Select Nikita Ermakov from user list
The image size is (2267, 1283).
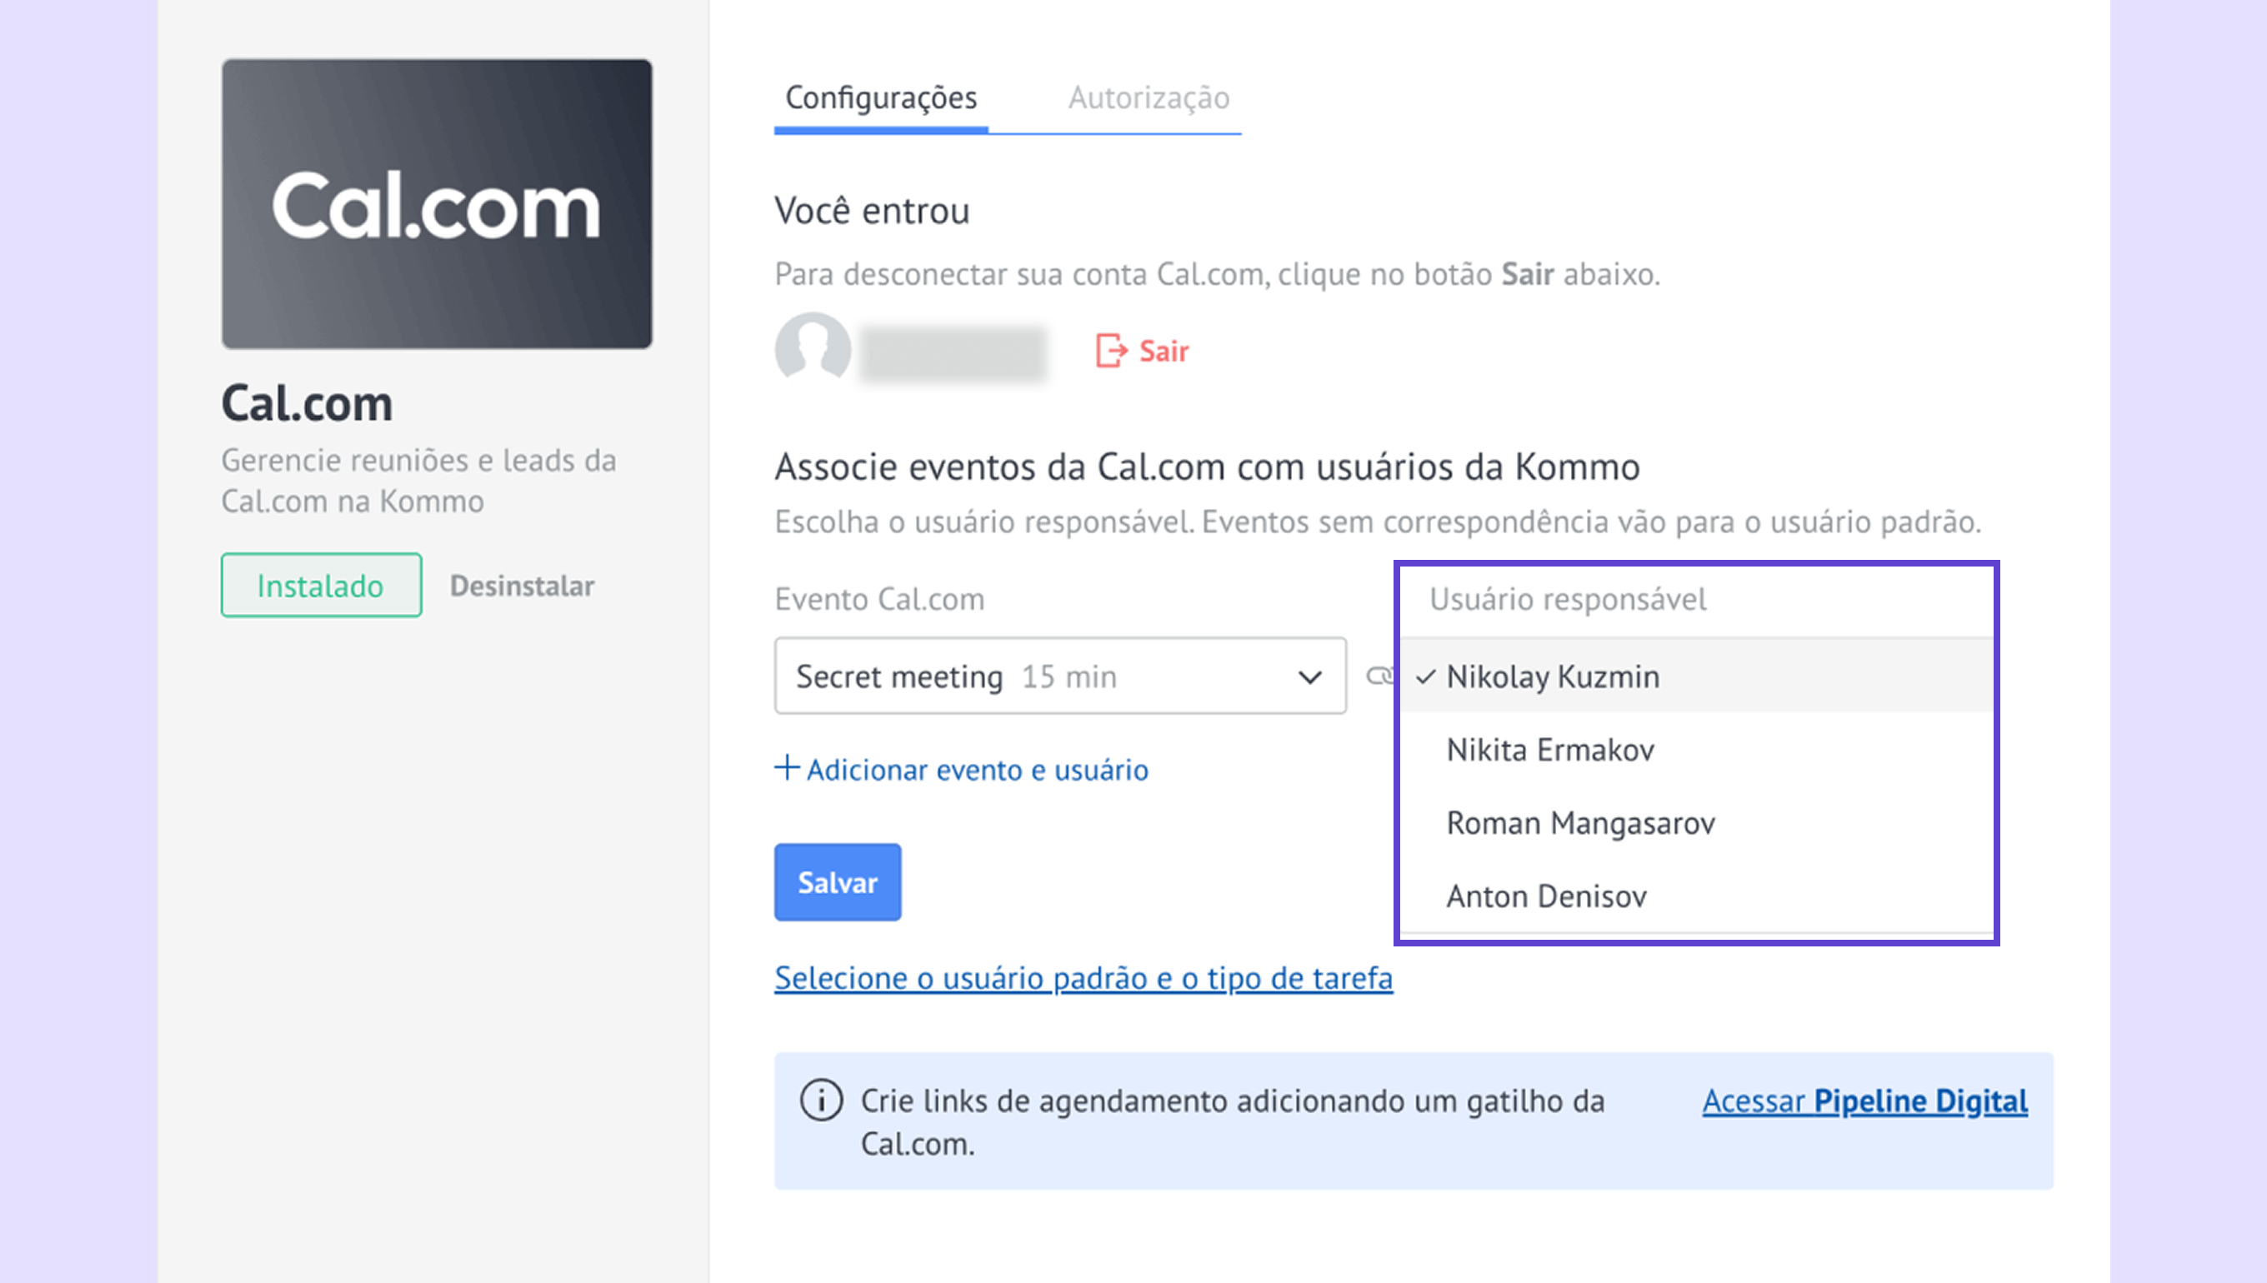tap(1549, 750)
